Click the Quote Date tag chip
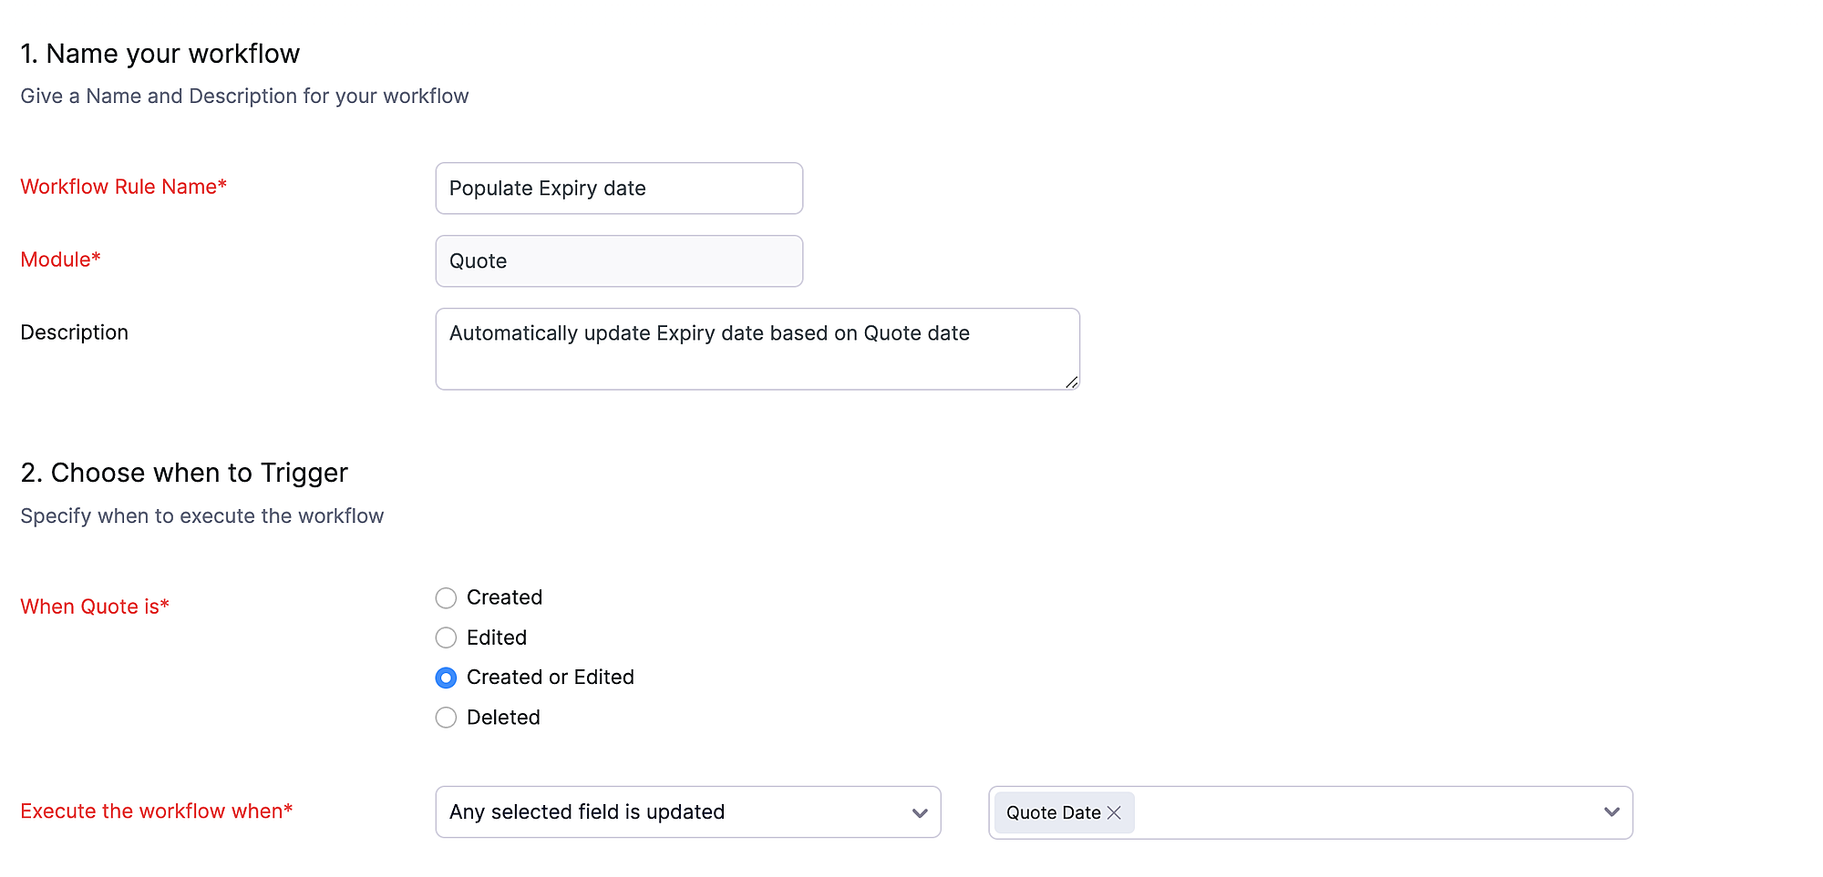The image size is (1823, 877). pyautogui.click(x=1053, y=812)
